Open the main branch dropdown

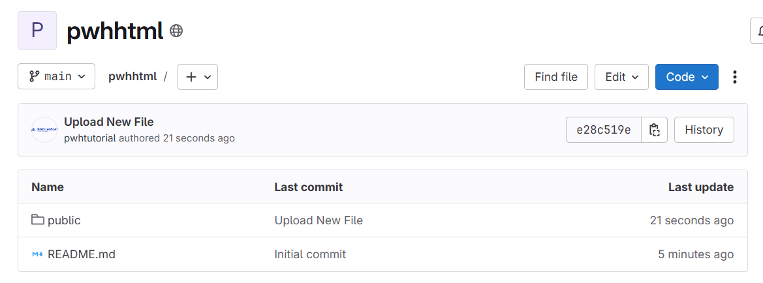point(56,76)
